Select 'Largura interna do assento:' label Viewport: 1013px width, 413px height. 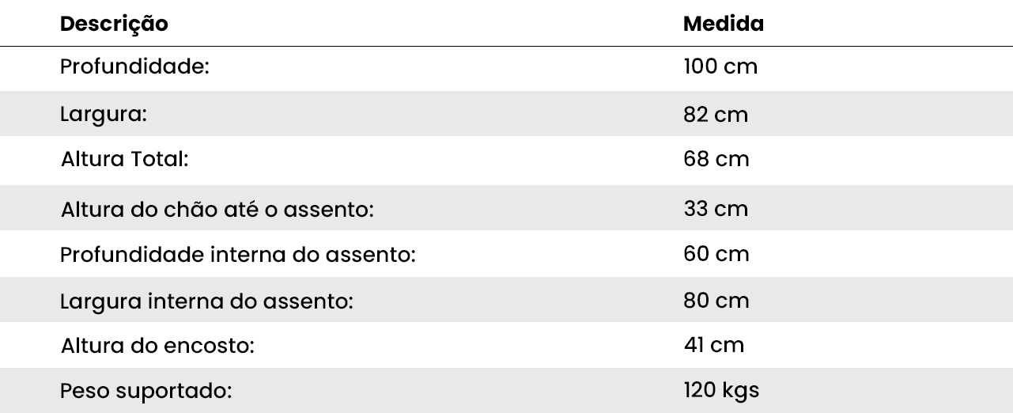click(206, 301)
